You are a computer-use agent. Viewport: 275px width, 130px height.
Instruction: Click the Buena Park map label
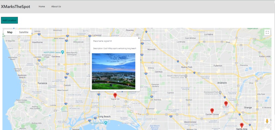coord(187,67)
